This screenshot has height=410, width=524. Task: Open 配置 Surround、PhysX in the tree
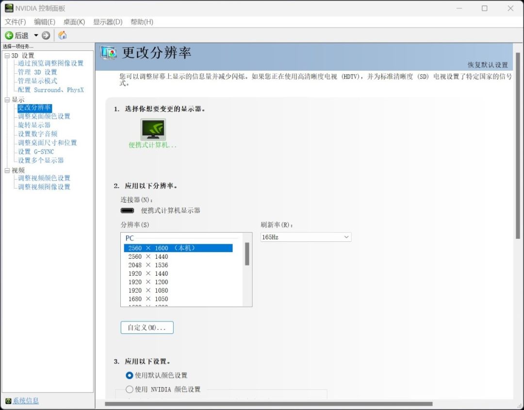tap(50, 90)
